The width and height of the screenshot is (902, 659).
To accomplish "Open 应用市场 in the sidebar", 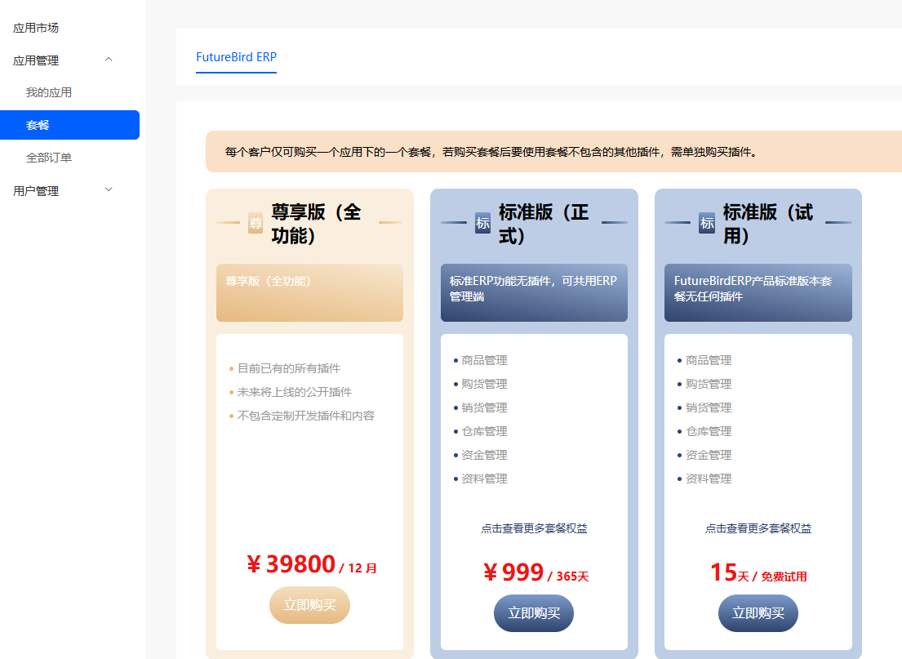I will click(x=36, y=28).
